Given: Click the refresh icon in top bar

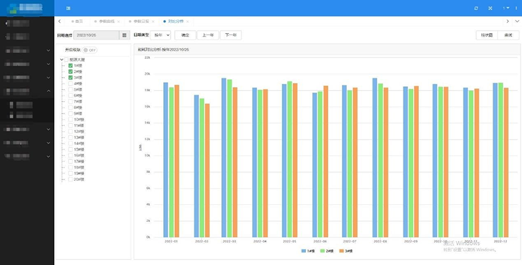Looking at the screenshot, I should (476, 8).
